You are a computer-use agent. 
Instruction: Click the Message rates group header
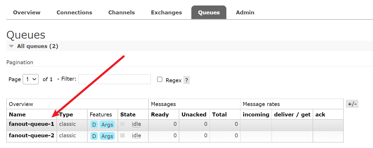click(261, 104)
